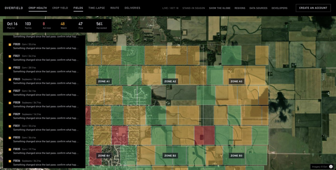Screen dimensions: 336x170
Task: Click the Zone B1 map label
Action: [x=104, y=156]
